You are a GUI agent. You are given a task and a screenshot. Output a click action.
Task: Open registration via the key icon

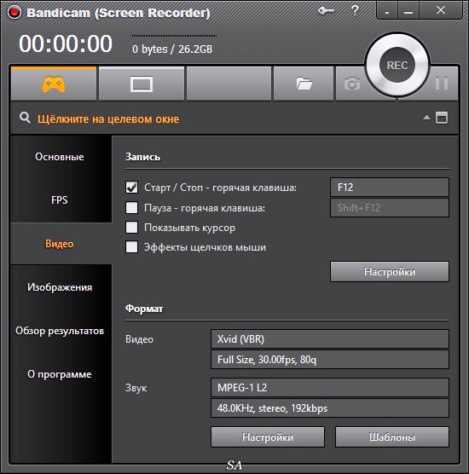tap(326, 11)
